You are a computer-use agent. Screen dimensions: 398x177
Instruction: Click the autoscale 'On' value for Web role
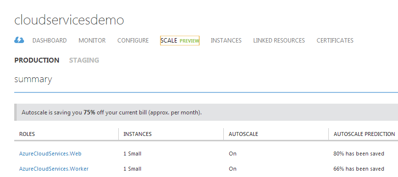pyautogui.click(x=233, y=154)
